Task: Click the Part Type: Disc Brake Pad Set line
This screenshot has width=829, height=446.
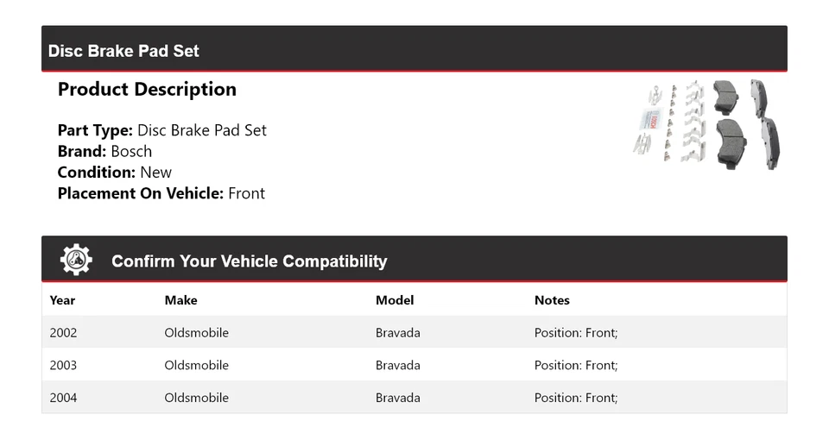Action: tap(161, 130)
